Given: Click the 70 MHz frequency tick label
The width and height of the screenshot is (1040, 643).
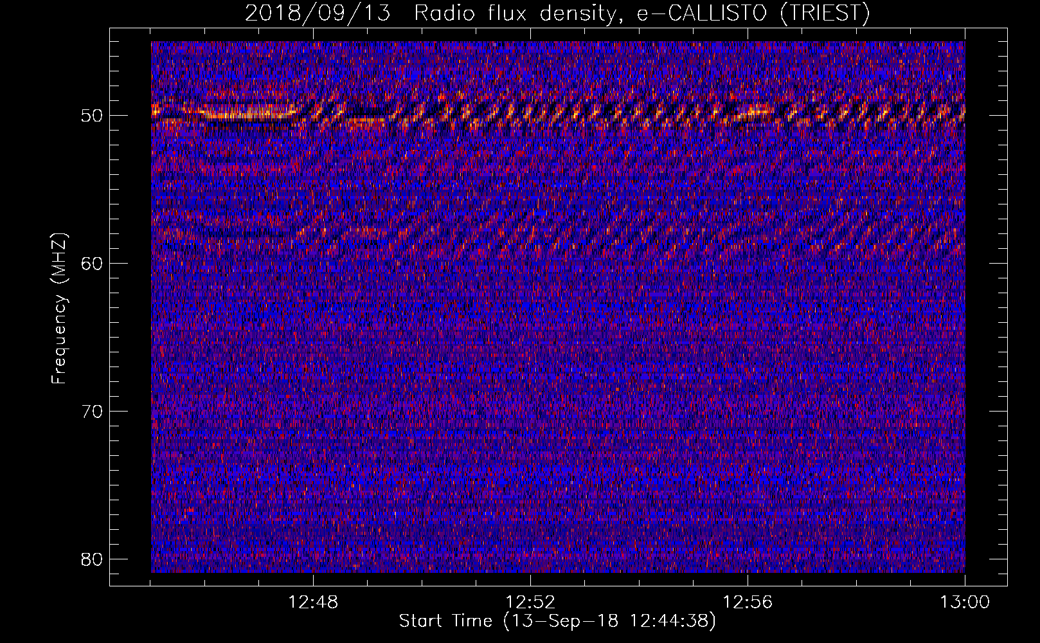Looking at the screenshot, I should point(92,412).
